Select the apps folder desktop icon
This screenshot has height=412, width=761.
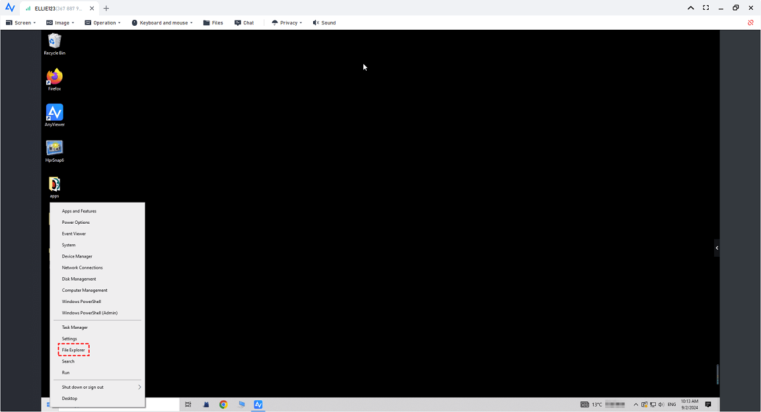click(54, 188)
